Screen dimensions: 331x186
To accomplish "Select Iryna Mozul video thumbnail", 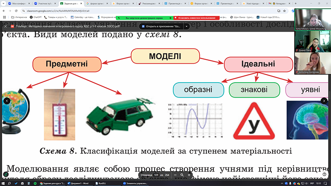I will point(313,20).
